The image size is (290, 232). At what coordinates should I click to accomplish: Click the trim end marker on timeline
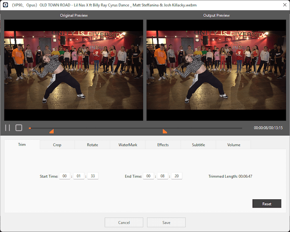[x=164, y=131]
